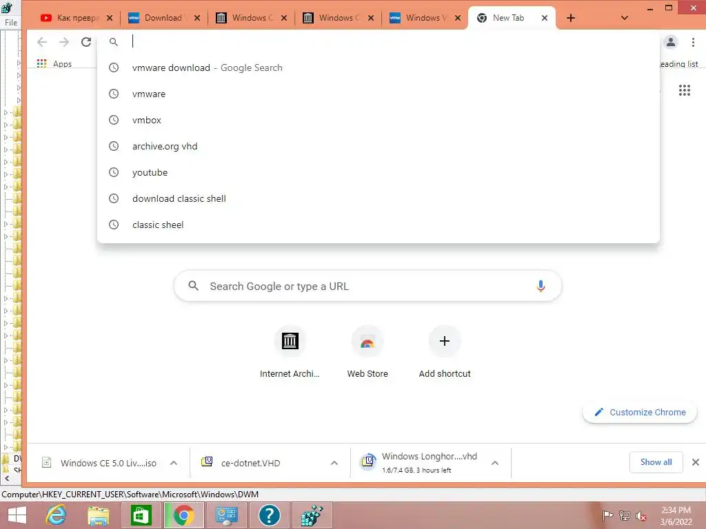Open the File menu in Registry Editor
This screenshot has height=529, width=706.
[x=11, y=23]
